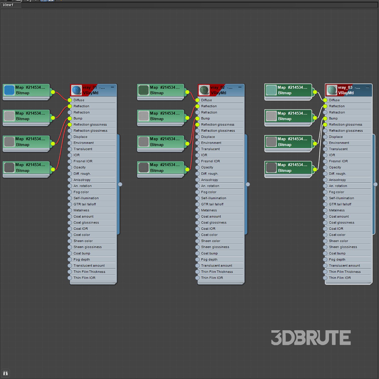The width and height of the screenshot is (379, 379).
Task: Click the vray_02 node output socket
Action: (x=248, y=184)
